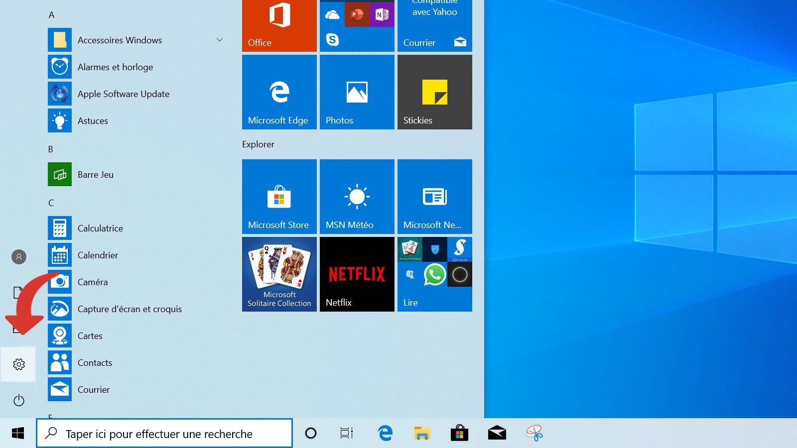
Task: Open Calculatrice from the app list
Action: tap(100, 228)
